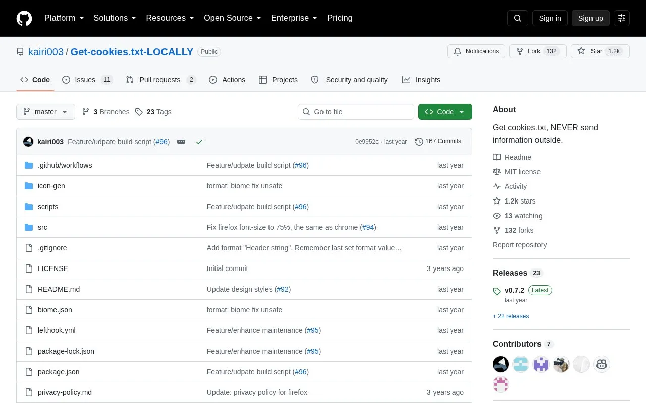Expand the green Code dropdown button
This screenshot has width=646, height=403.
(x=445, y=112)
